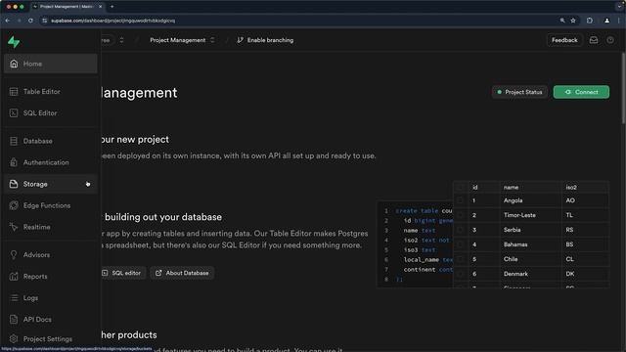Select the Project Management browser tab

tap(67, 7)
